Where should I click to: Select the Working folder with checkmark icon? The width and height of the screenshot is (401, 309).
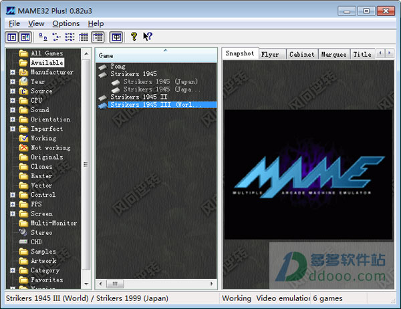point(23,138)
